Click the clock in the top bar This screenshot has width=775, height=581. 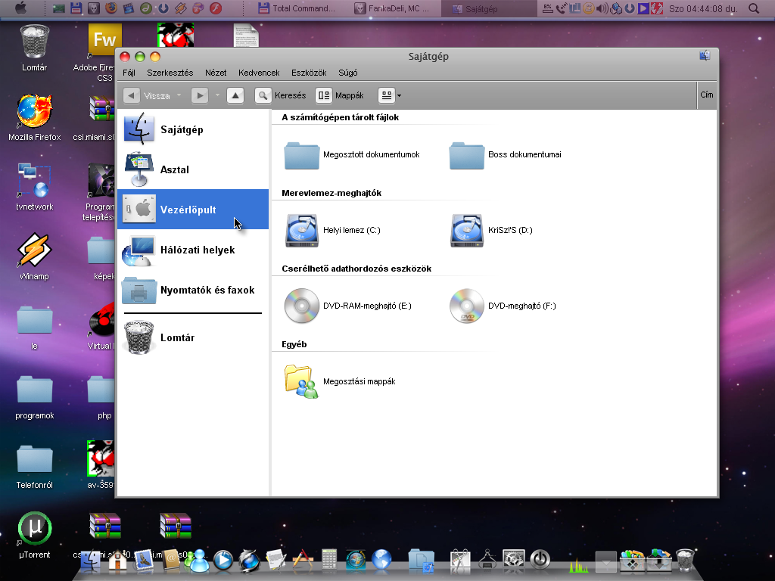[x=703, y=8]
